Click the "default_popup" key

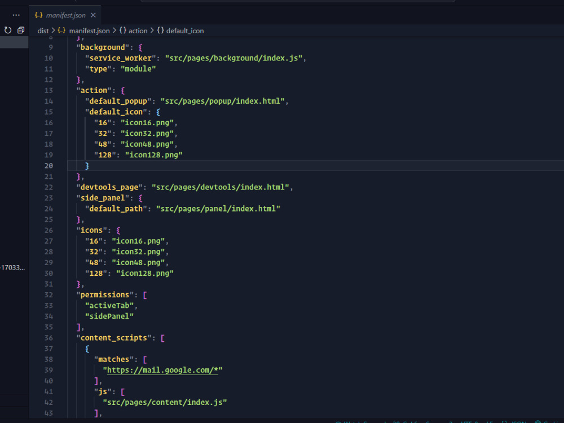(118, 101)
